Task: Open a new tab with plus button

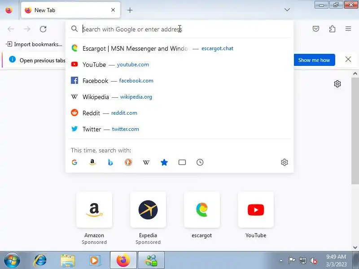Action: point(130,10)
